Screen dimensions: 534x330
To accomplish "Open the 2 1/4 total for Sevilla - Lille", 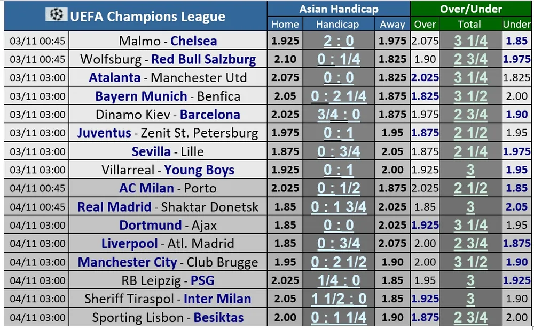I will coord(470,152).
